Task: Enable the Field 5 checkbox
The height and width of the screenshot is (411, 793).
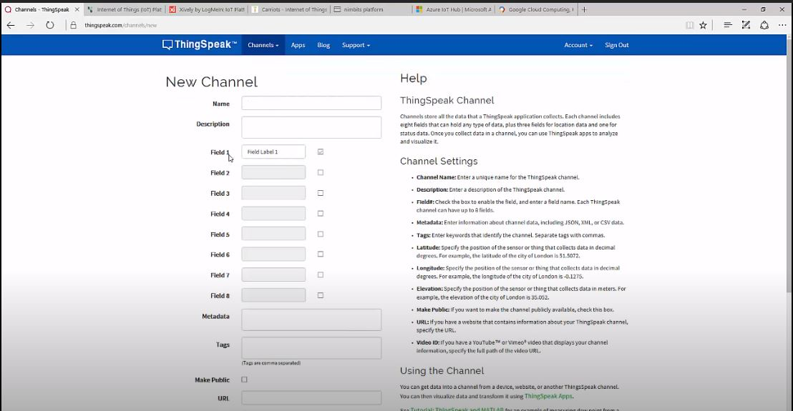Action: [x=321, y=234]
